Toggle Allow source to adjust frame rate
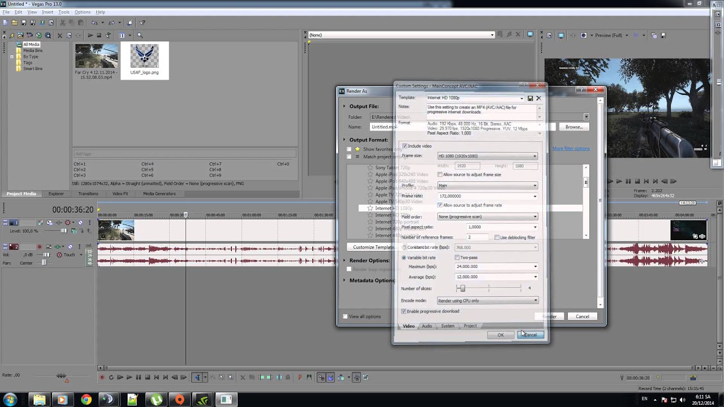This screenshot has height=407, width=724. [440, 205]
